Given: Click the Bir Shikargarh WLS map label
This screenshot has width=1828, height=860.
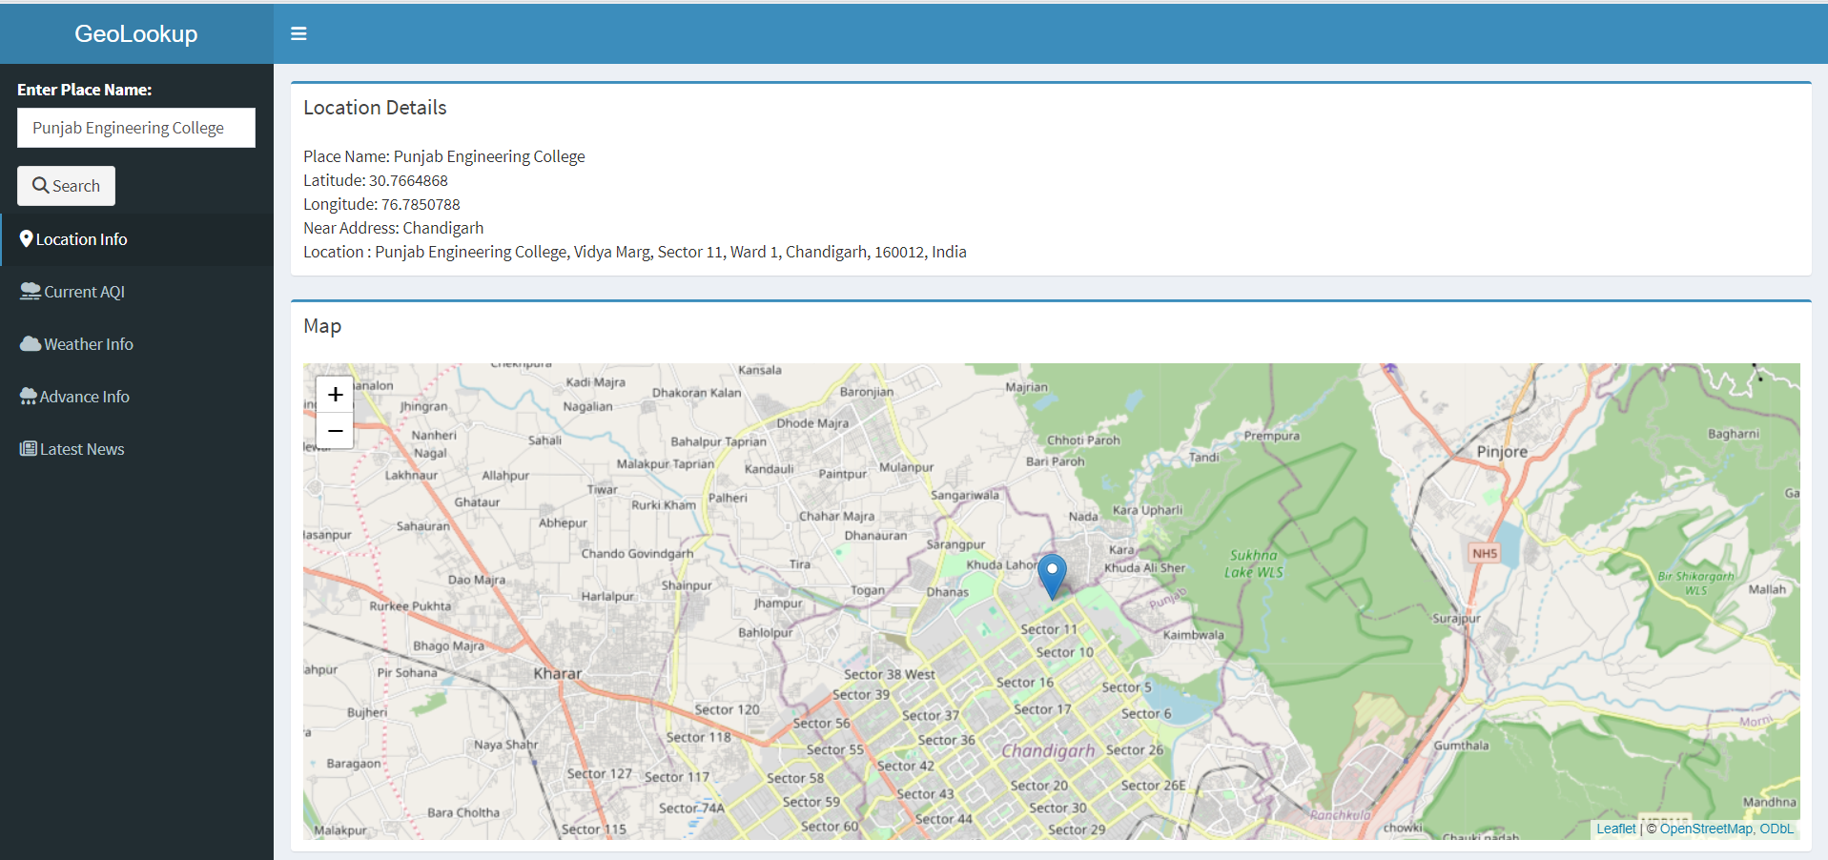Looking at the screenshot, I should pos(1695,583).
